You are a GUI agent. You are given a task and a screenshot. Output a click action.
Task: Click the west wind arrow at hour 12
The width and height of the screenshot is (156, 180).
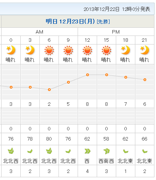coord(87,151)
